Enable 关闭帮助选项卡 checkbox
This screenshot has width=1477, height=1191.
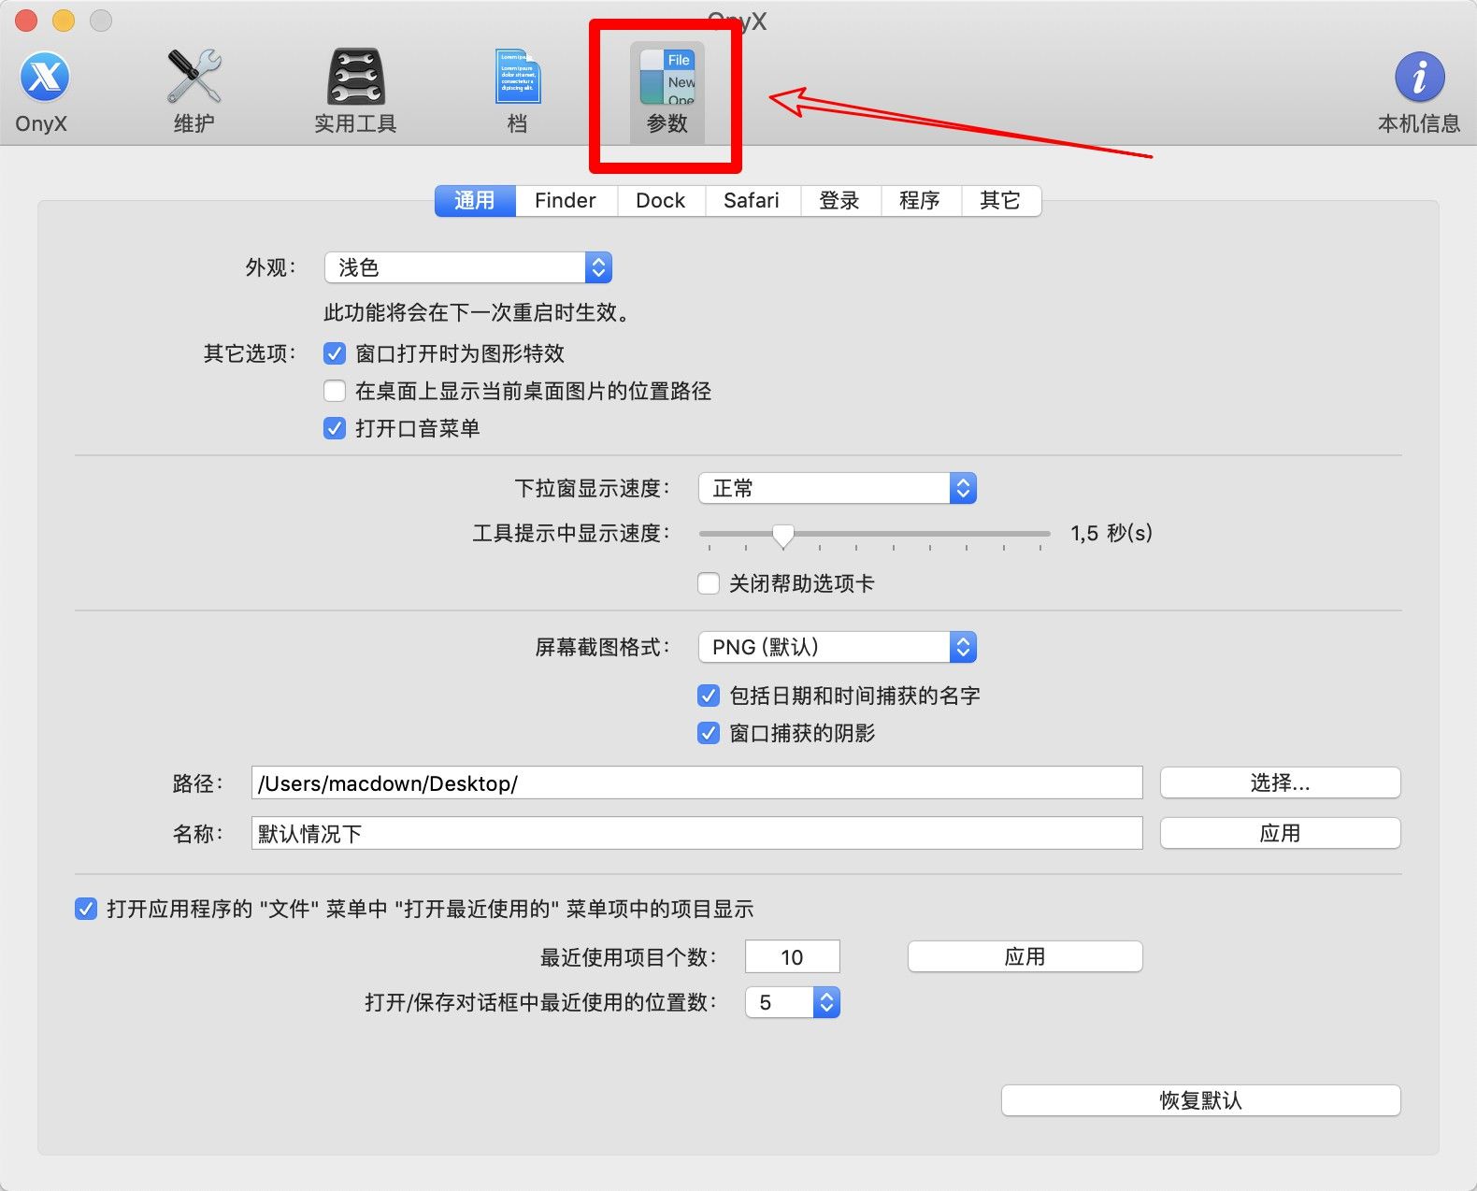(x=709, y=583)
